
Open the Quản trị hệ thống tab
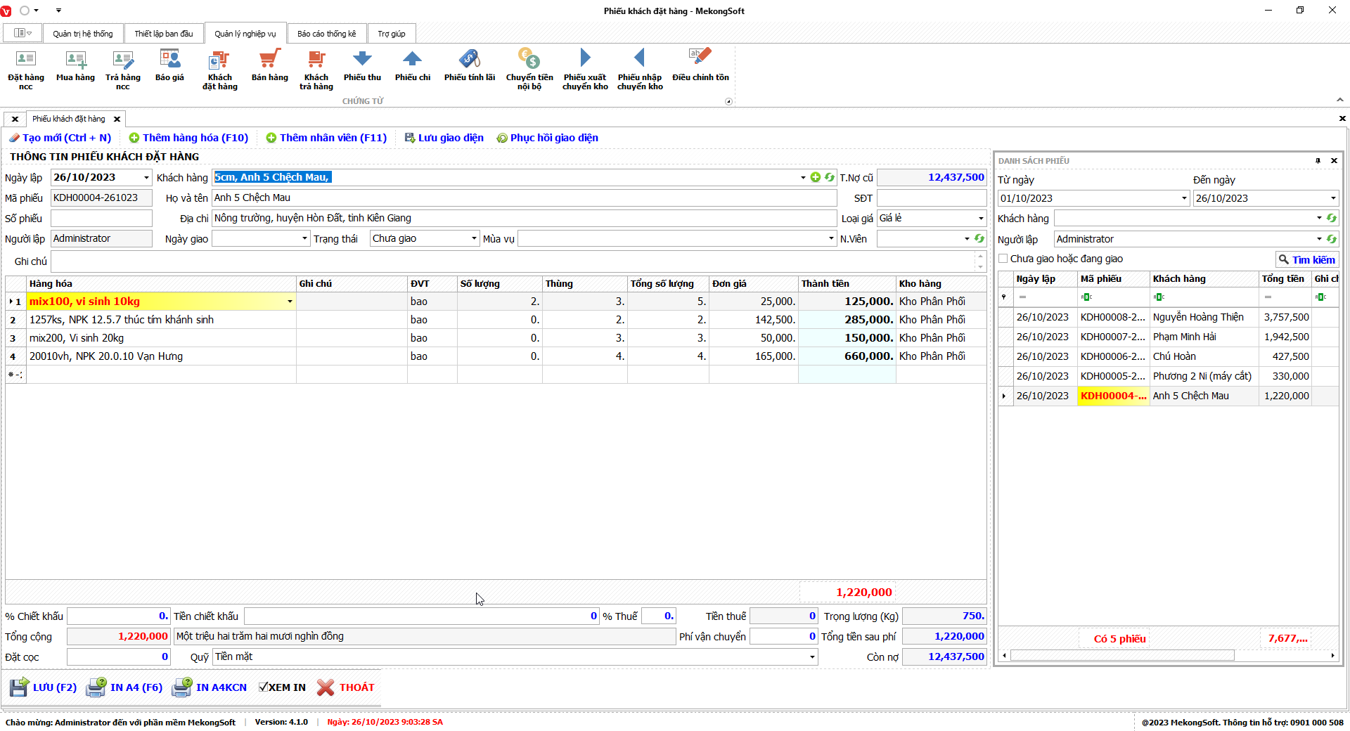pos(82,34)
